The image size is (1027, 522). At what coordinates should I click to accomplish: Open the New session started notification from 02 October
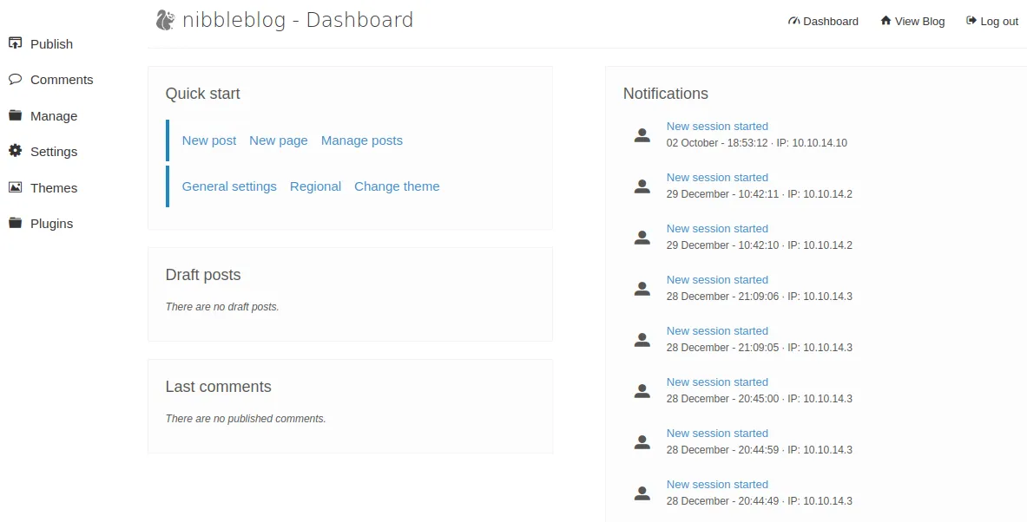coord(717,126)
